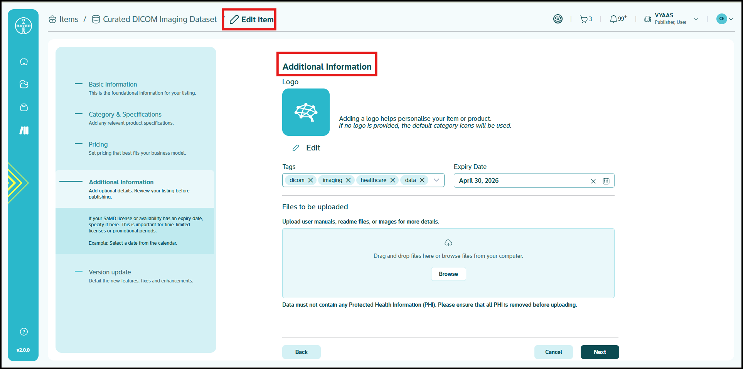
Task: Select the shopping bag icon in the sidebar
Action: tap(24, 107)
